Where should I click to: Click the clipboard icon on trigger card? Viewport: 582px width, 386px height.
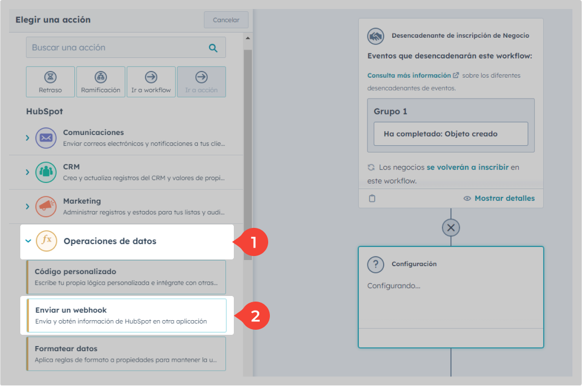tap(372, 199)
